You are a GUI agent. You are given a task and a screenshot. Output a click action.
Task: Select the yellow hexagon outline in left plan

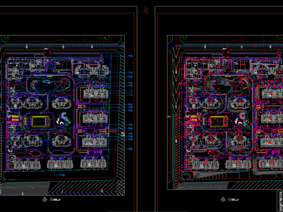pyautogui.click(x=35, y=153)
